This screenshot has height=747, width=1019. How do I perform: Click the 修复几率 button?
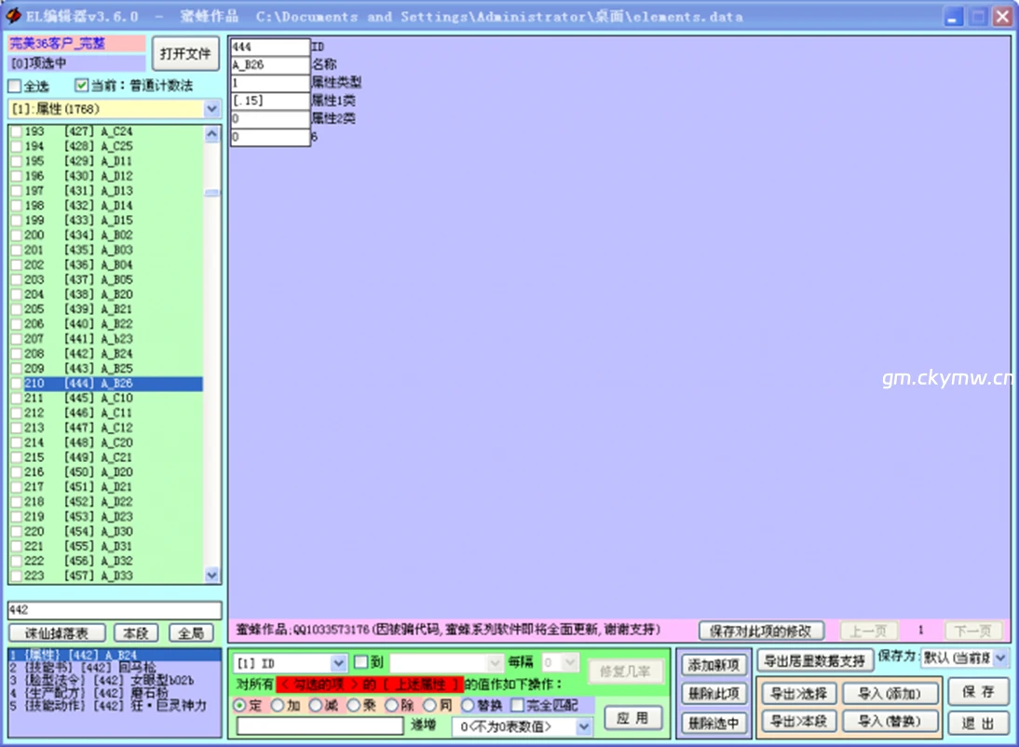[x=625, y=672]
